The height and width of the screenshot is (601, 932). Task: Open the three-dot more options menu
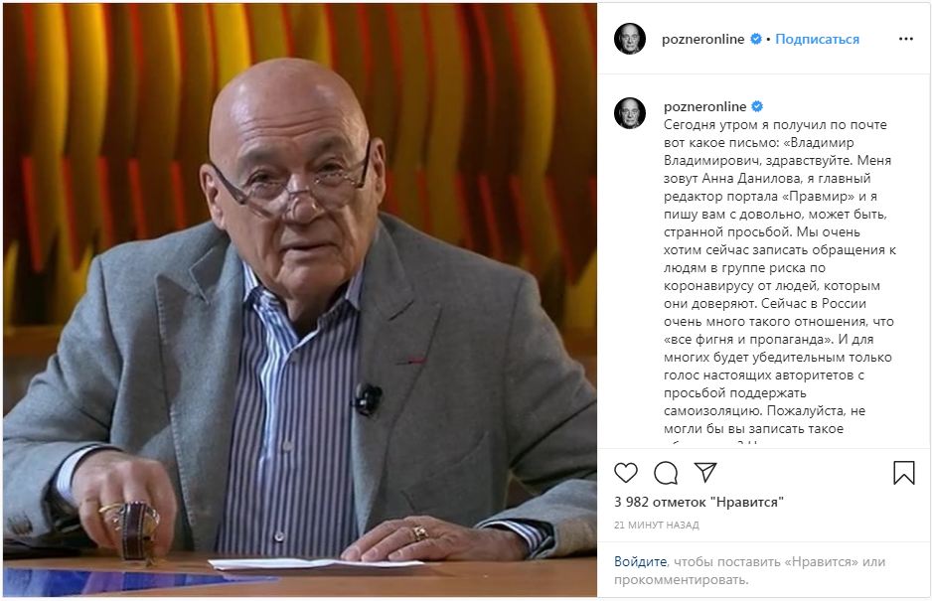[x=906, y=39]
